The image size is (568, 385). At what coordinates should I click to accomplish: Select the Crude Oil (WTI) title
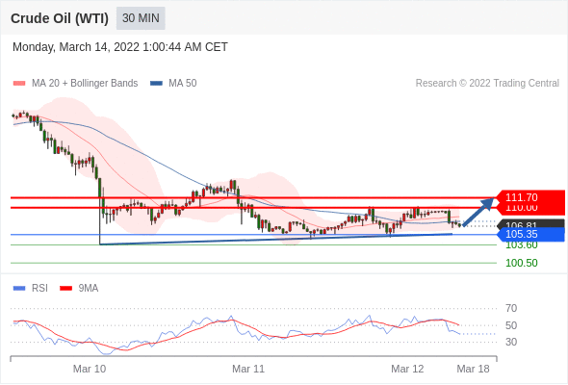pyautogui.click(x=60, y=18)
